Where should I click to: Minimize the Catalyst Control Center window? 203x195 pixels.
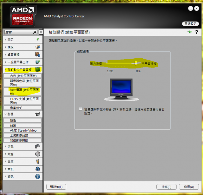[190, 9]
